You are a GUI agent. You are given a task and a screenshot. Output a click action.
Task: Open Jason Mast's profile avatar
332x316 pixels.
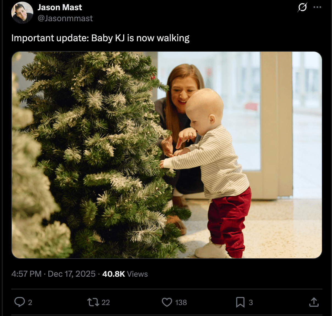tap(22, 13)
